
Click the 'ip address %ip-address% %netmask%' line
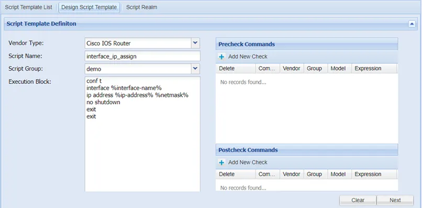pyautogui.click(x=137, y=95)
